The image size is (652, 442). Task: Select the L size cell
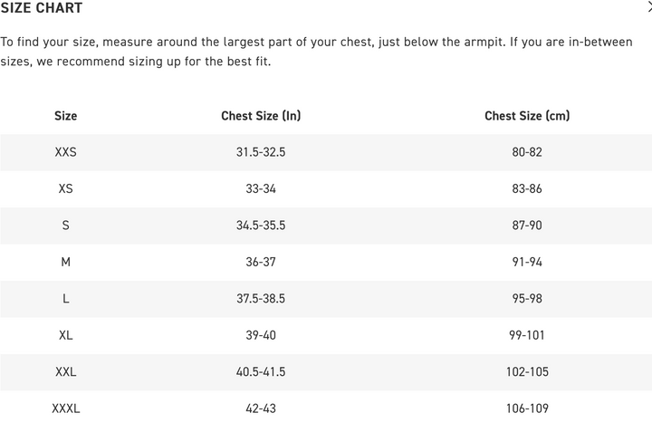tap(65, 299)
